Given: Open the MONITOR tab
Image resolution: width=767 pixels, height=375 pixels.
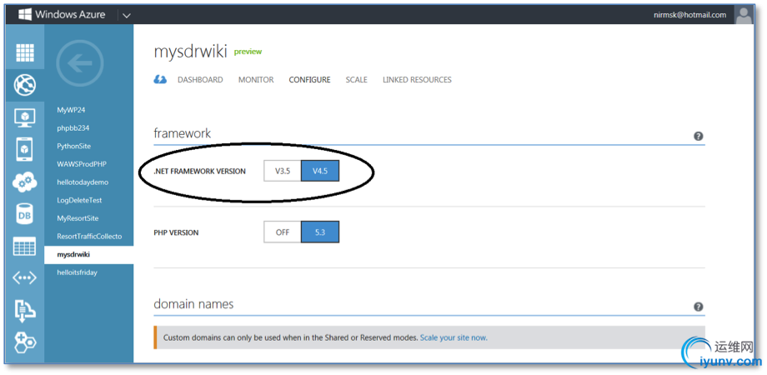Looking at the screenshot, I should 256,80.
